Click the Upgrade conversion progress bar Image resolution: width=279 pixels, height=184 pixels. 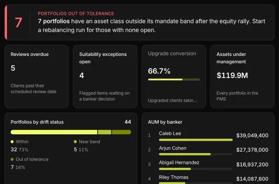click(x=174, y=79)
